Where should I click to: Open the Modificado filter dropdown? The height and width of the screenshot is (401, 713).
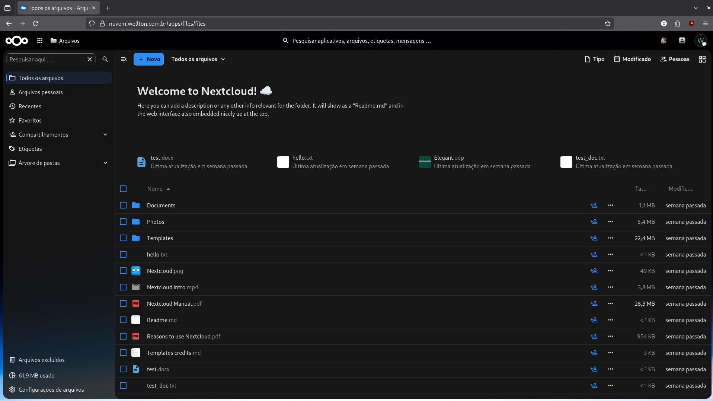point(632,59)
